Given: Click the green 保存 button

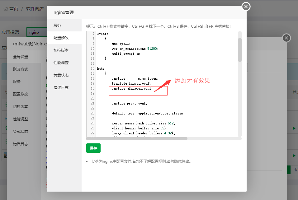Looking at the screenshot, I should pos(93,148).
